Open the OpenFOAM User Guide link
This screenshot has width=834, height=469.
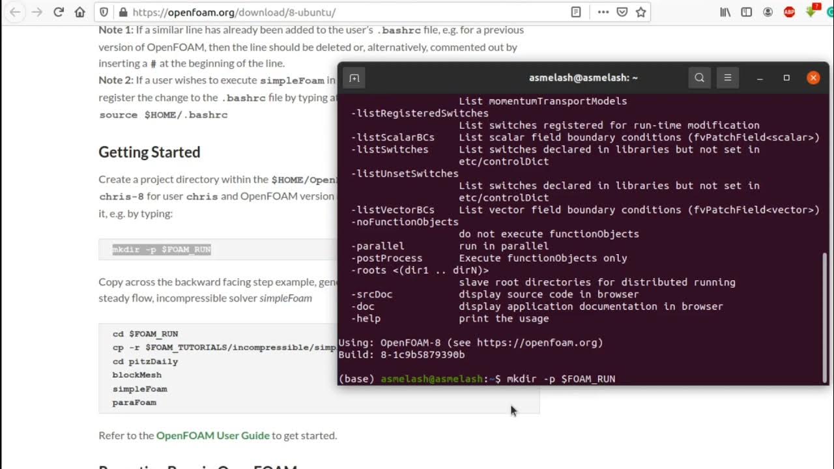[x=212, y=435]
